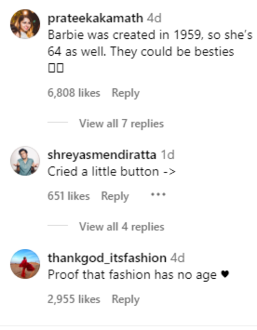
Task: Expand View all 7 replies
Action: click(x=121, y=123)
